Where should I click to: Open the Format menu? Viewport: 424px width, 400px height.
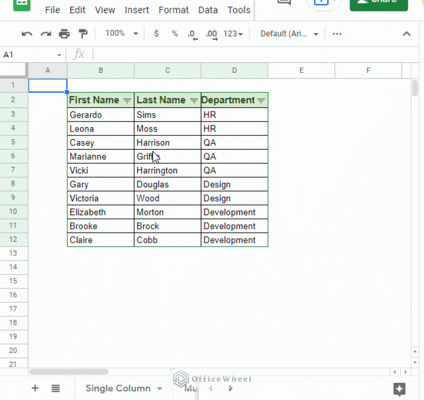coord(174,10)
